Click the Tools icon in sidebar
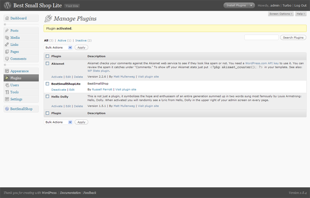 click(x=7, y=92)
